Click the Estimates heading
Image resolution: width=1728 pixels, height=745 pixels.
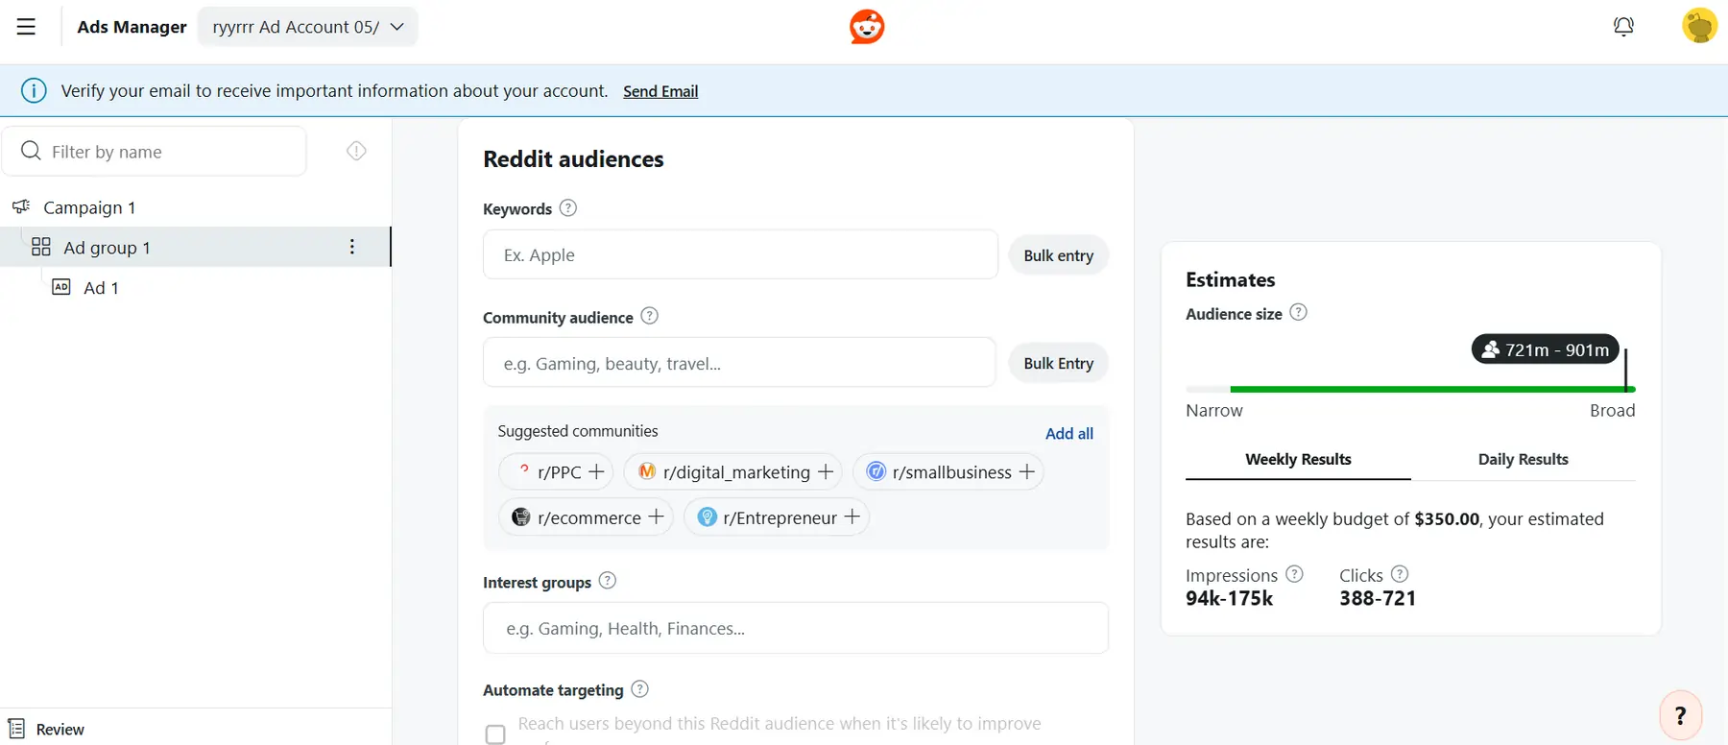(1230, 279)
